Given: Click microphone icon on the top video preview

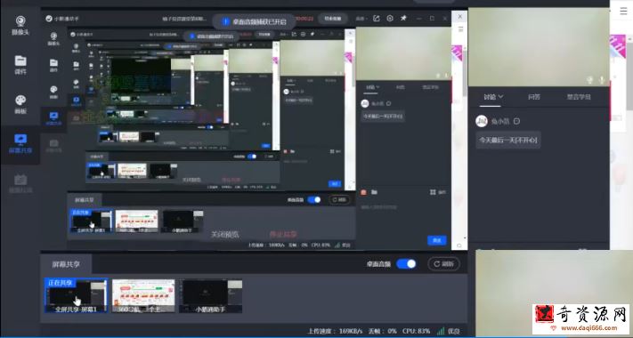Looking at the screenshot, I should tap(602, 80).
